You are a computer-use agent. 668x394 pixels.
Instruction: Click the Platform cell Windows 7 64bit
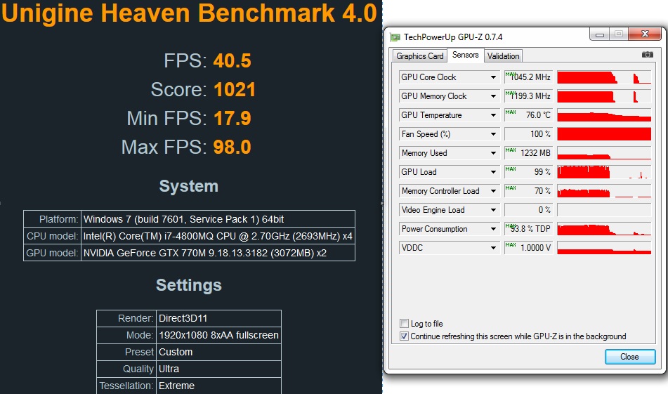[x=218, y=219]
